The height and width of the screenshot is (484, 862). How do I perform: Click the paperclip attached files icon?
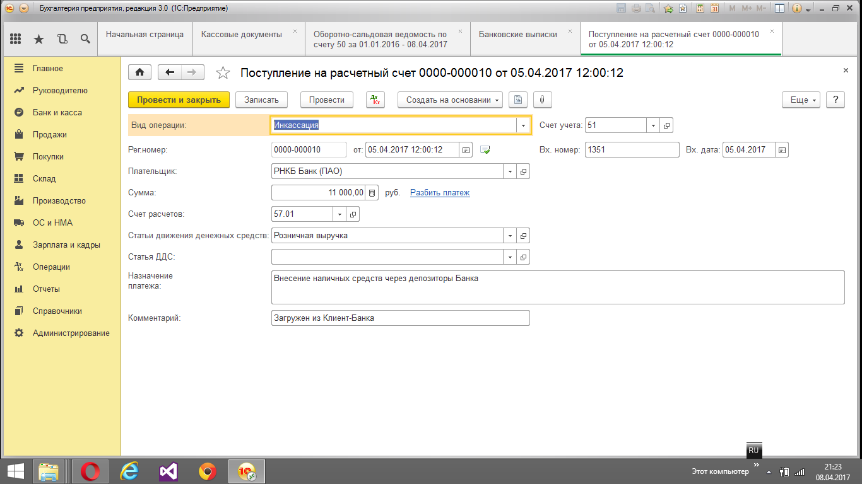point(542,100)
